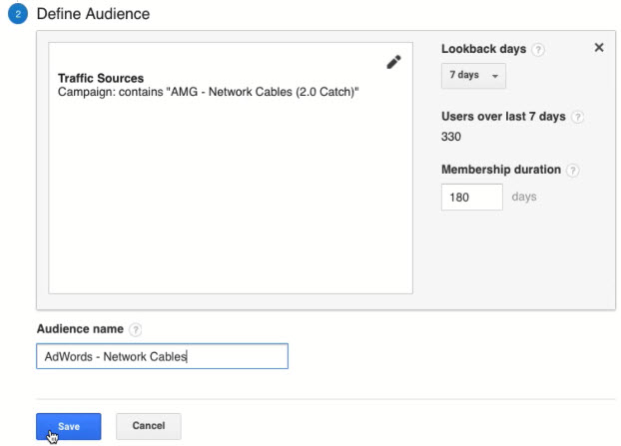This screenshot has height=446, width=621.
Task: Click the step 2 number badge
Action: point(17,15)
